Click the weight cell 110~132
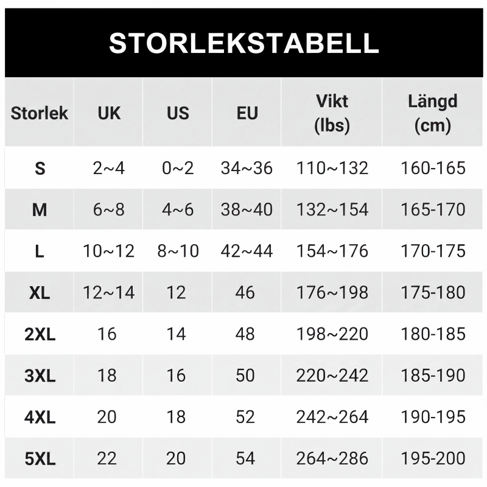Image resolution: width=487 pixels, height=487 pixels. [x=332, y=168]
